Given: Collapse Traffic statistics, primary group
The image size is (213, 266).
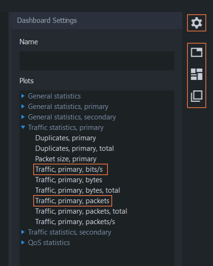Looking at the screenshot, I should 23,127.
